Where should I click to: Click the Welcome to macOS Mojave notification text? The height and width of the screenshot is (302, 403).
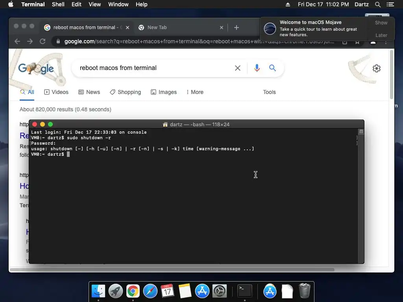[311, 22]
